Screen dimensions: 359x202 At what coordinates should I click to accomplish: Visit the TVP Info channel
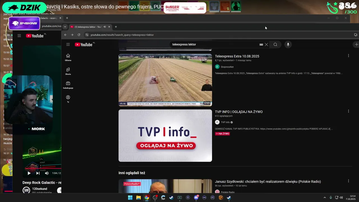pos(225,122)
